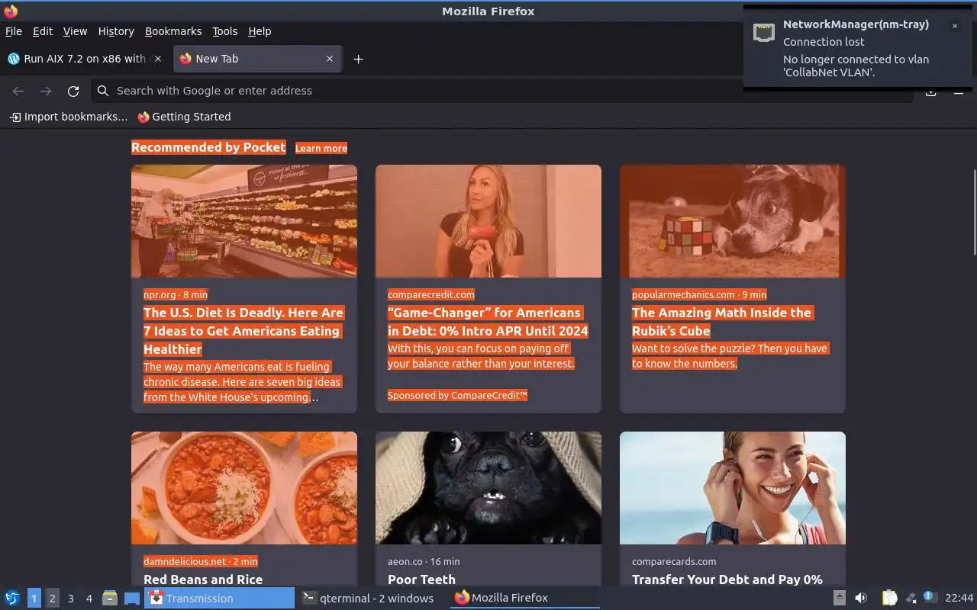Click the page vertical scrollbar
Image resolution: width=977 pixels, height=610 pixels.
(x=973, y=213)
